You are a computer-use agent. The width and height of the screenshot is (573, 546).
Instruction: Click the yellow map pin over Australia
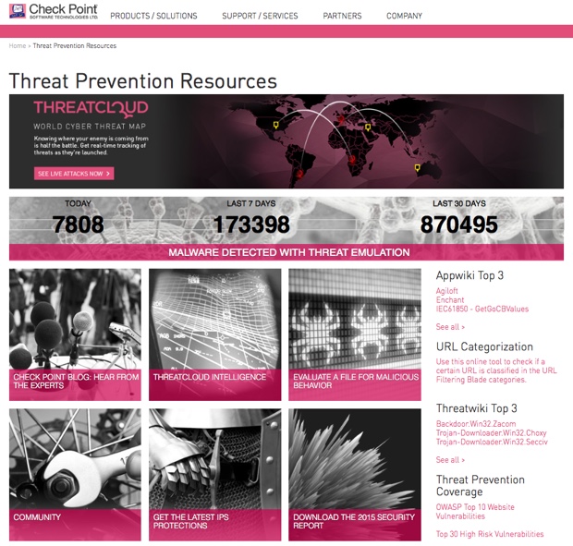point(417,167)
